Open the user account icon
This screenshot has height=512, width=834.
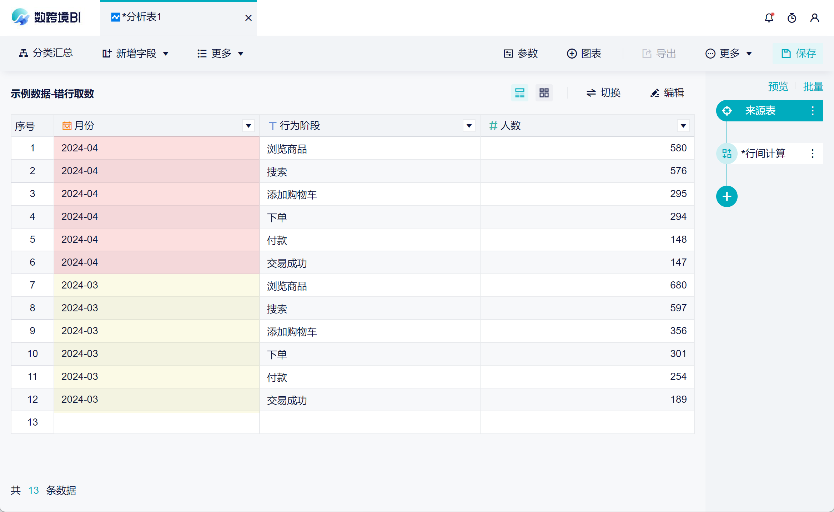pos(815,18)
